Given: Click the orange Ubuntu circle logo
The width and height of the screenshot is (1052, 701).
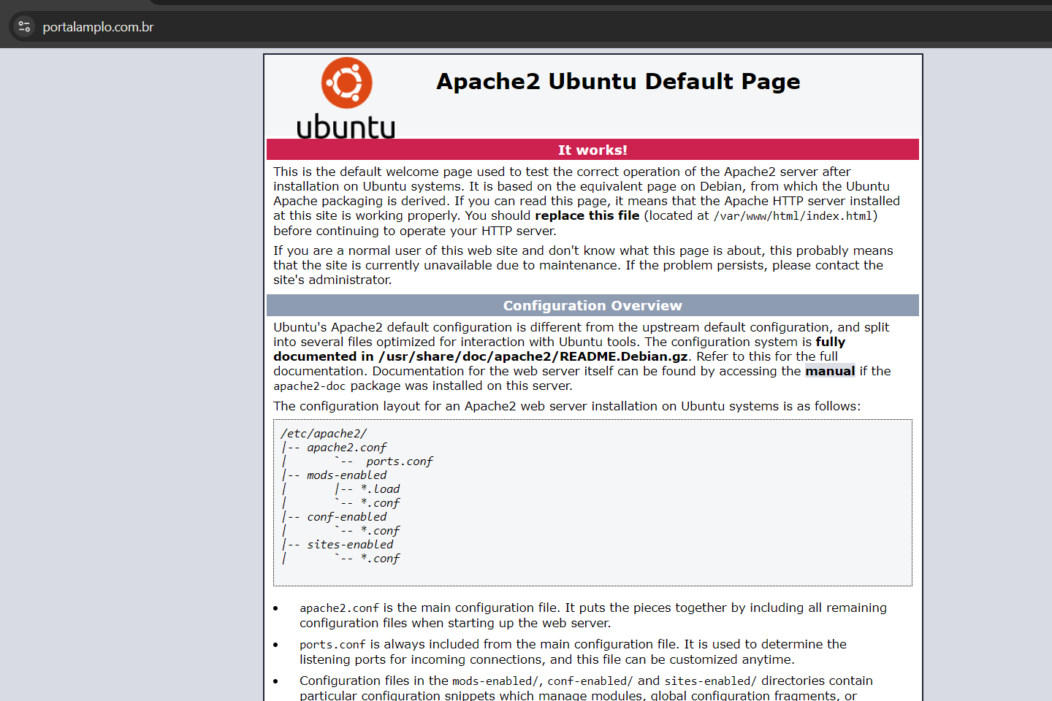Looking at the screenshot, I should click(x=347, y=83).
